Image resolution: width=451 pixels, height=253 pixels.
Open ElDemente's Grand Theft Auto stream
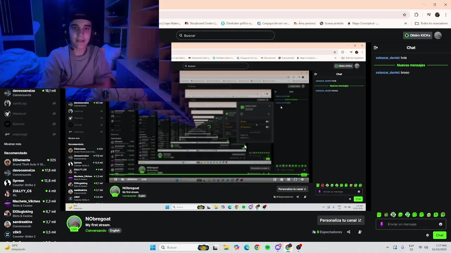pyautogui.click(x=30, y=162)
